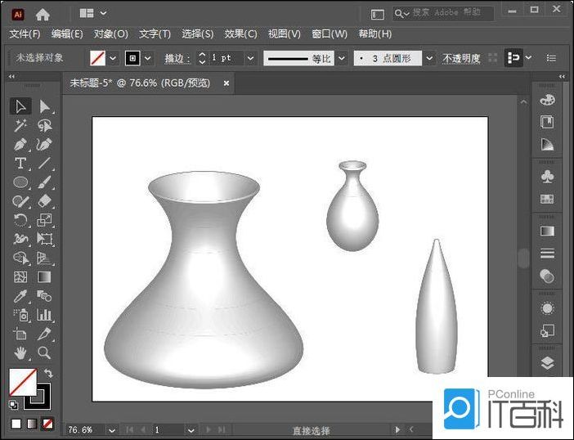
Task: Set fill to None in toolbox
Action: click(x=47, y=424)
